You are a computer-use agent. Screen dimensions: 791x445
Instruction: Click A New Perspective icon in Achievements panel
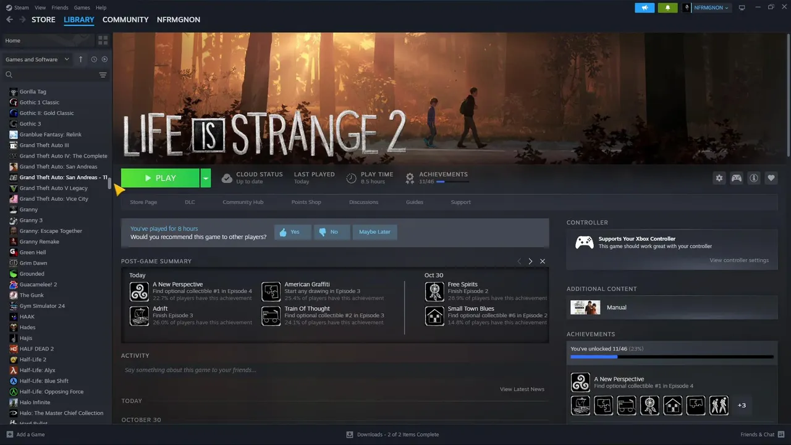(x=580, y=382)
